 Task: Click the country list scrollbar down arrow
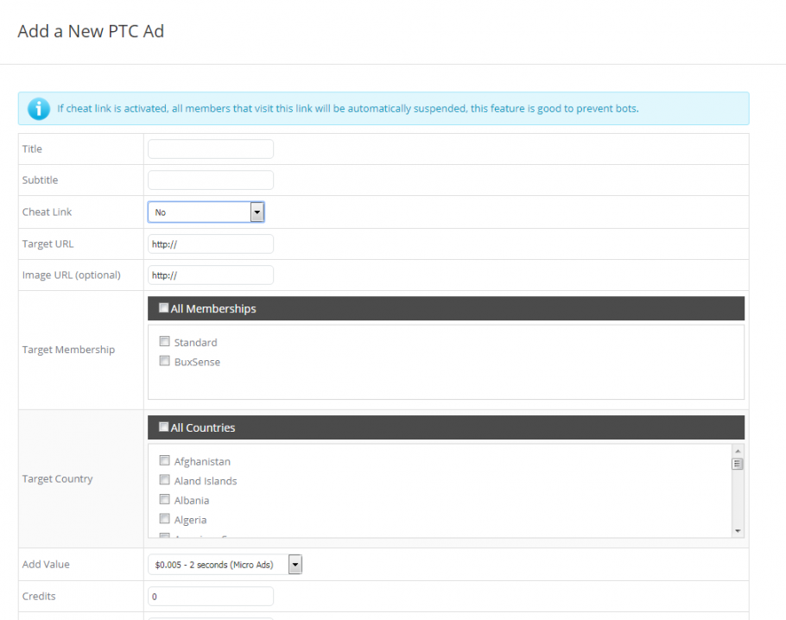point(738,531)
